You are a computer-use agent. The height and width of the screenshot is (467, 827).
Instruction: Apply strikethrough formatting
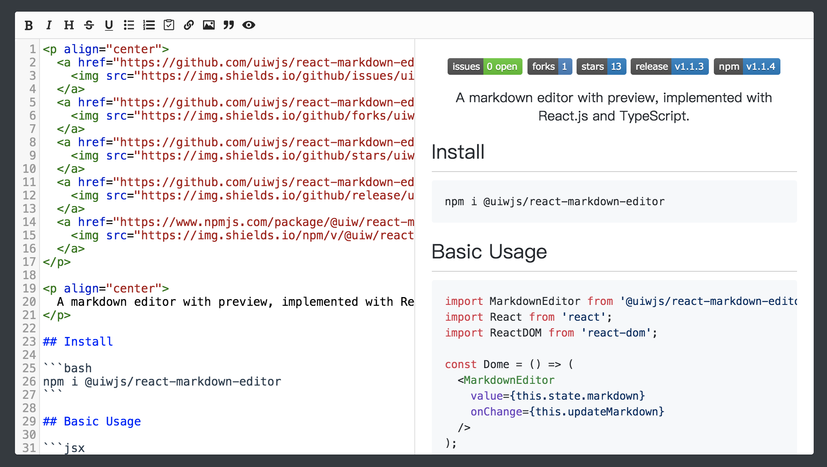[89, 25]
